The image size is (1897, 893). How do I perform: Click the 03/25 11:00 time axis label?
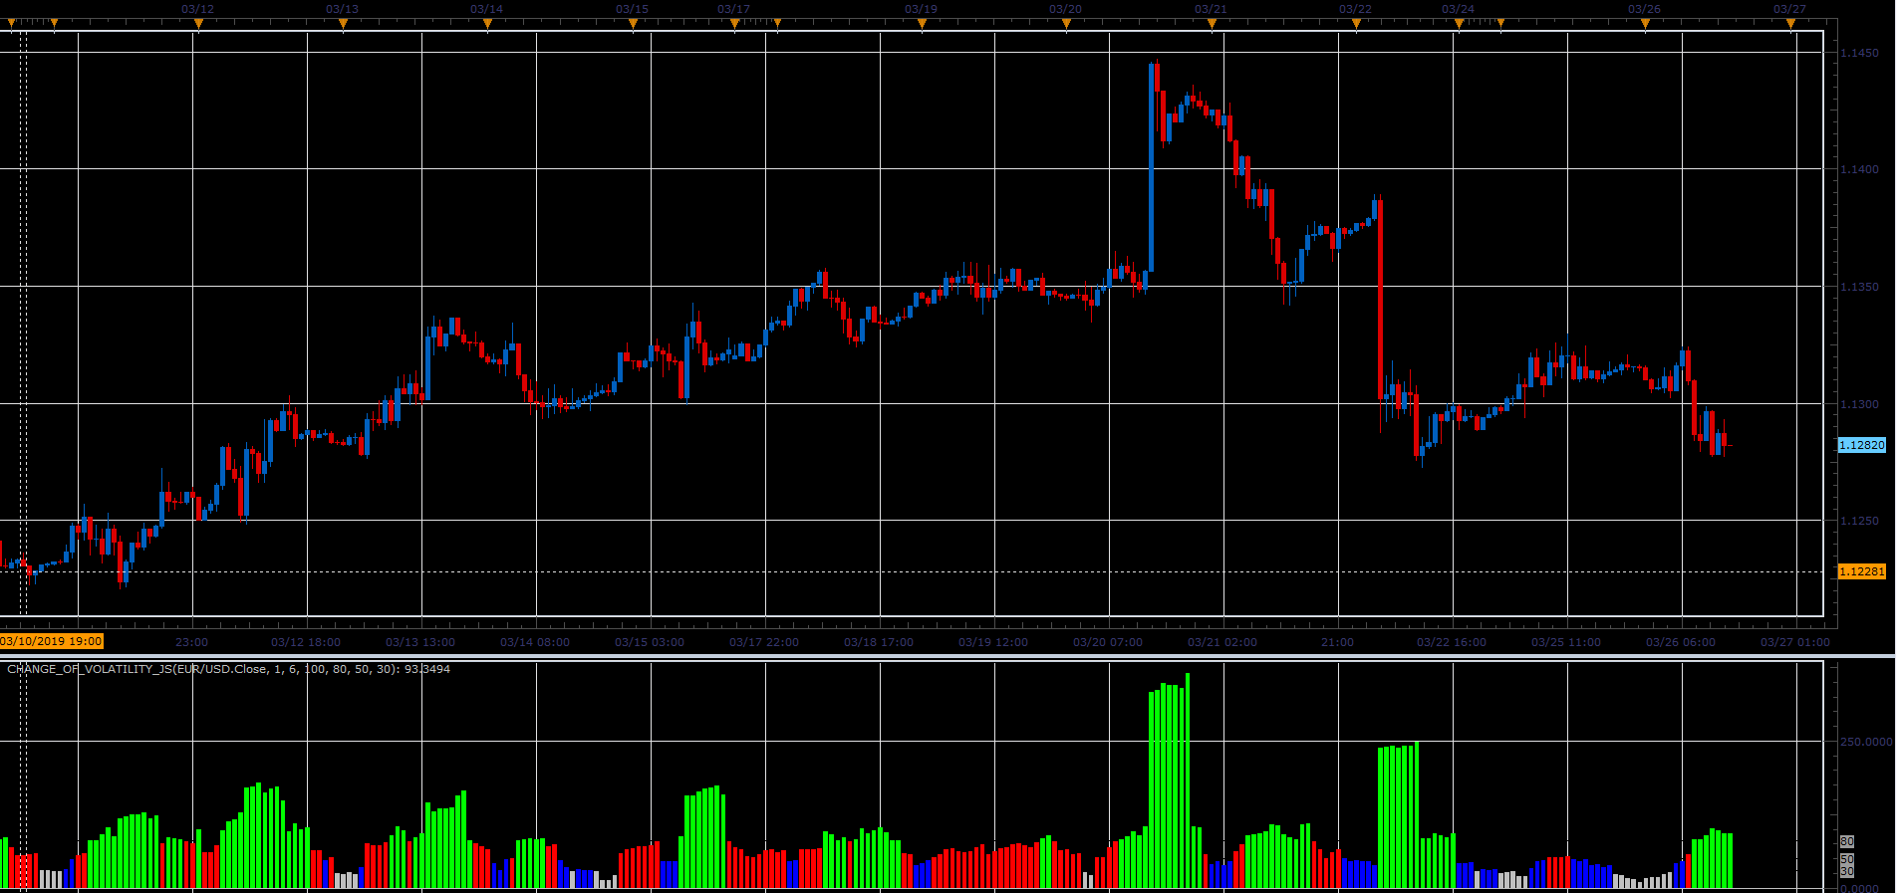point(1566,642)
